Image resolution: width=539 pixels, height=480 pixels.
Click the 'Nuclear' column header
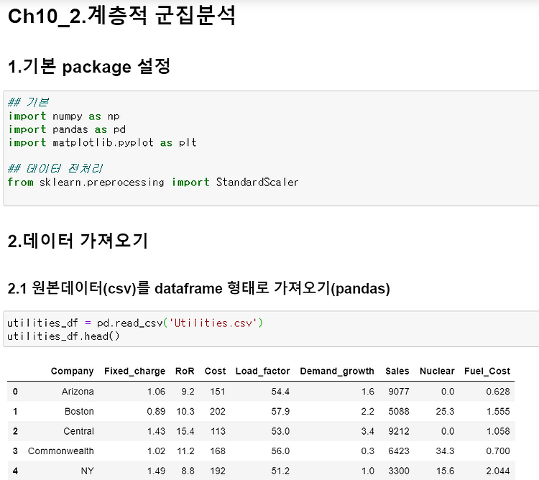pos(437,371)
